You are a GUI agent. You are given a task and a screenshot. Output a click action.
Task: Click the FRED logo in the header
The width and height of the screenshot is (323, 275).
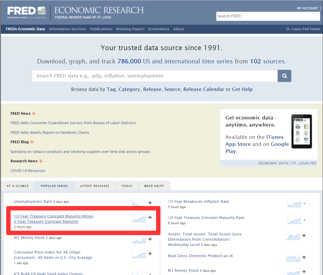26,13
